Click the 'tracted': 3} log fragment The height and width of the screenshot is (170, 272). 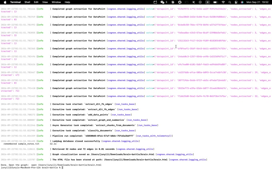9,35
